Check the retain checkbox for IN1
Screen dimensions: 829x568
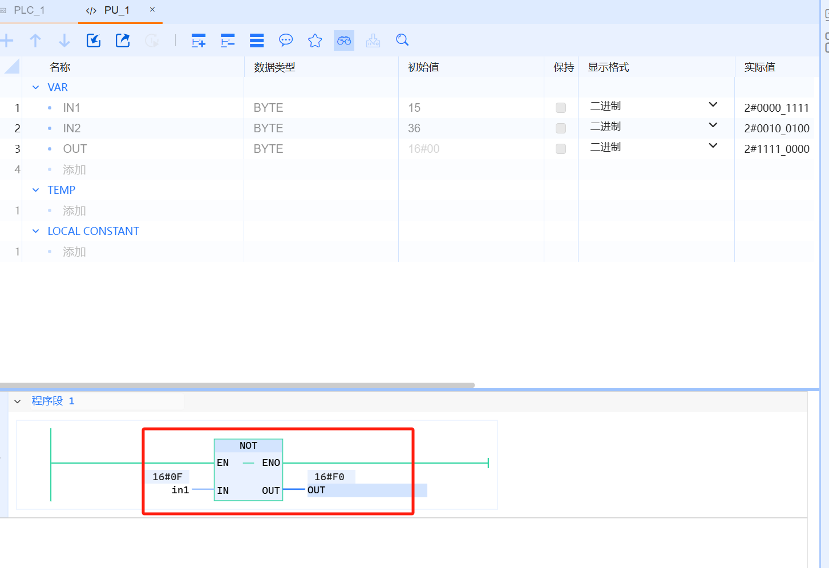point(561,108)
